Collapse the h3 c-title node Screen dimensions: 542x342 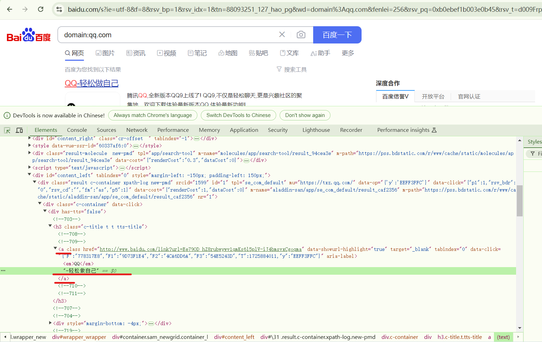(x=50, y=226)
